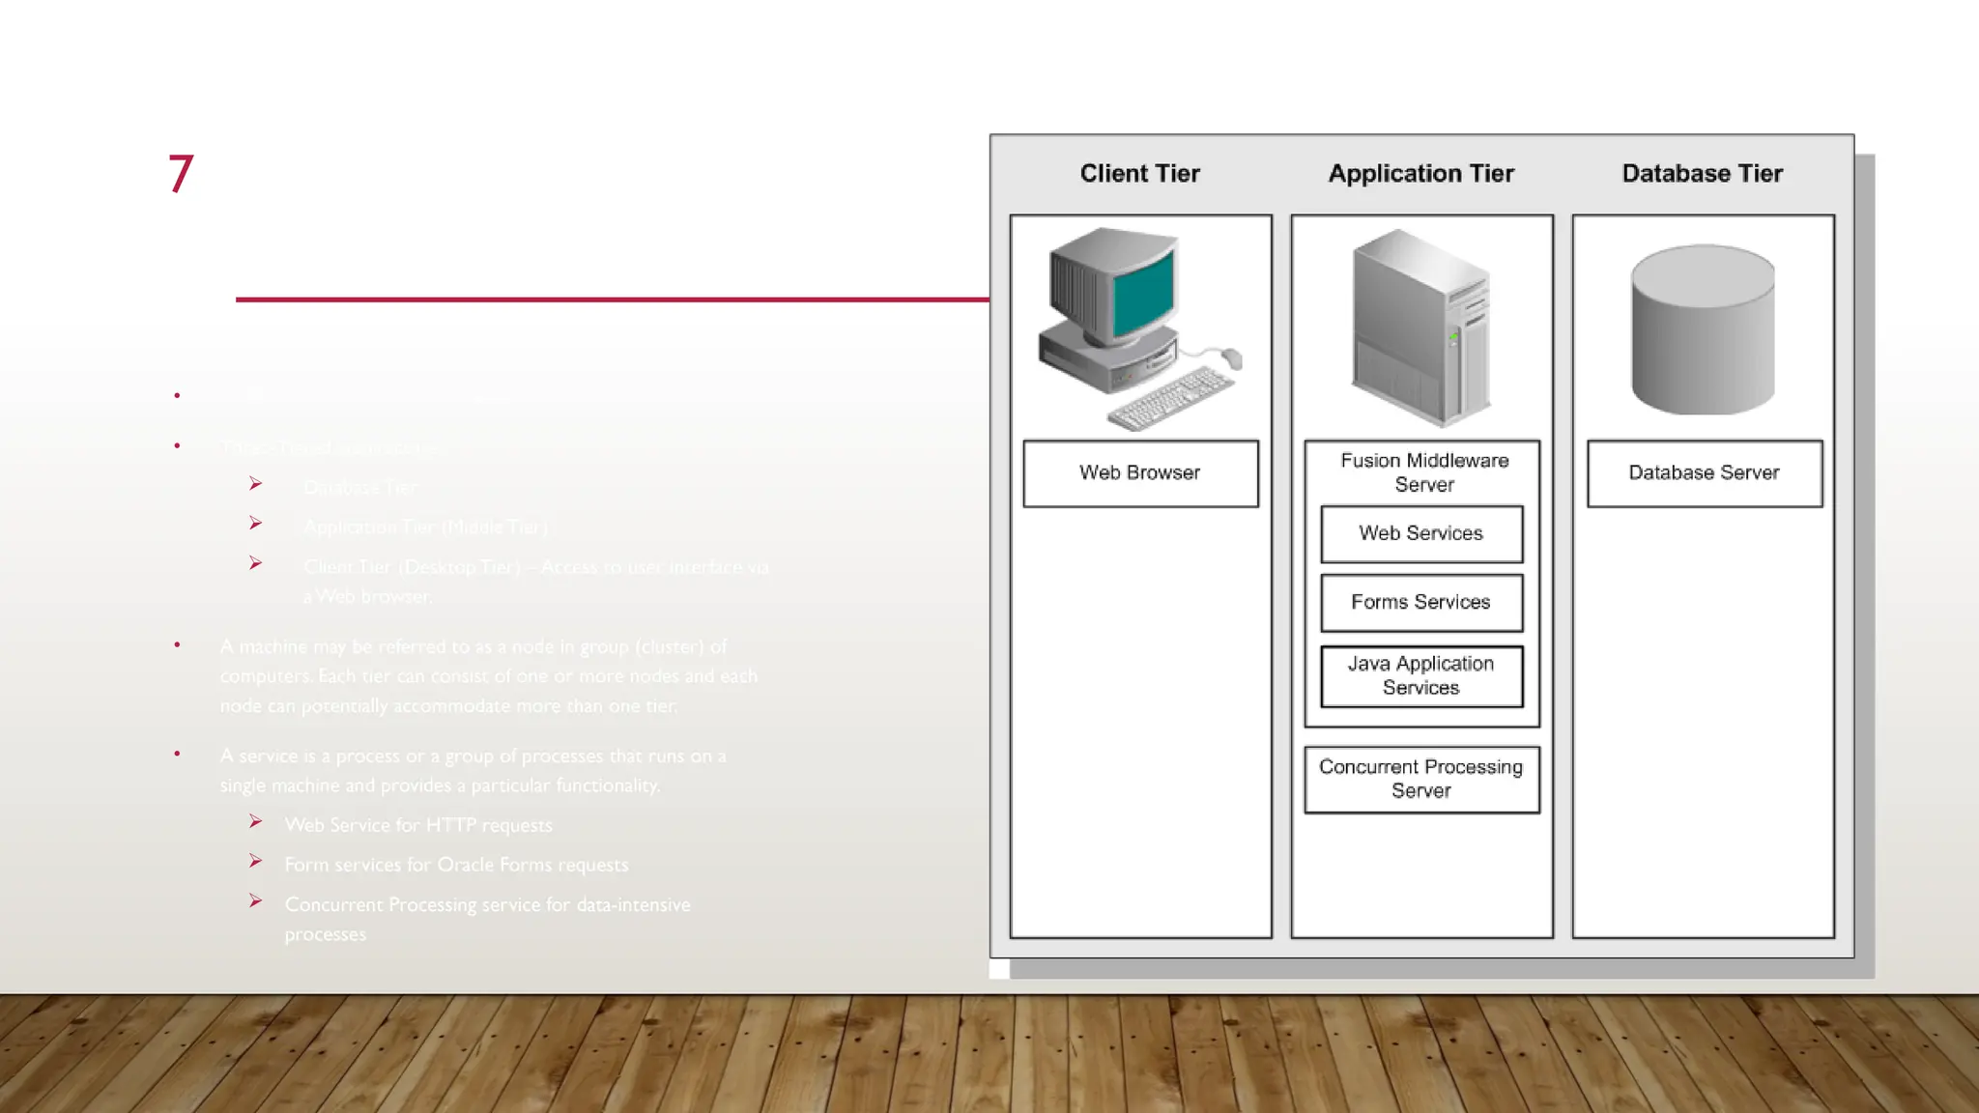Click the text "Web Service for HTTP requests"

(418, 825)
